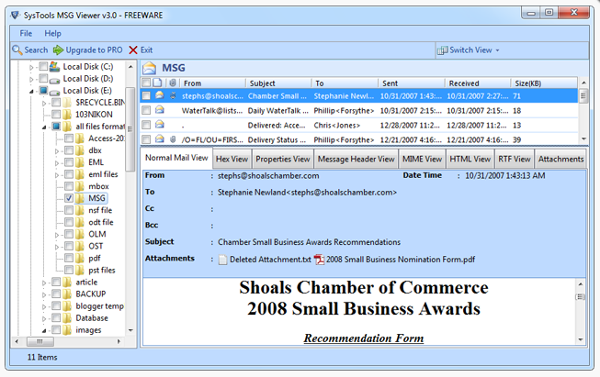Click the red X Exit icon

(133, 50)
